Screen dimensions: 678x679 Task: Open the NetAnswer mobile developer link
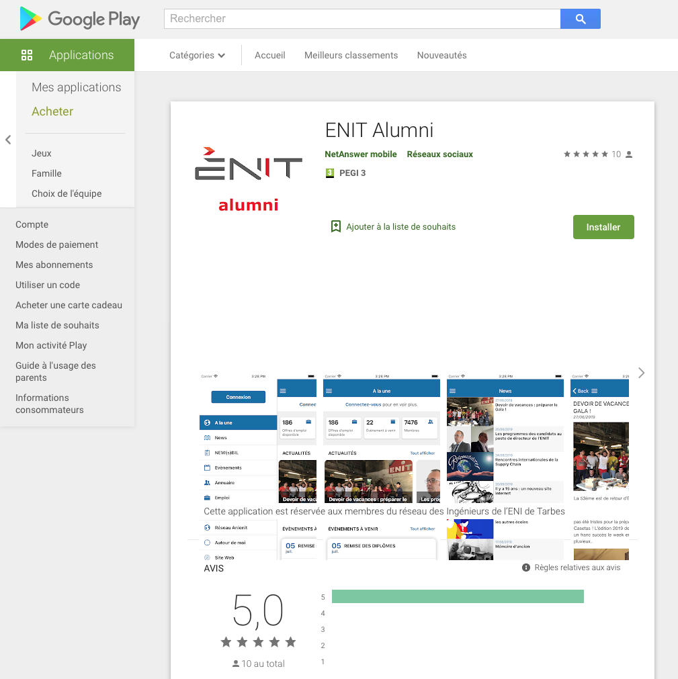pyautogui.click(x=360, y=154)
